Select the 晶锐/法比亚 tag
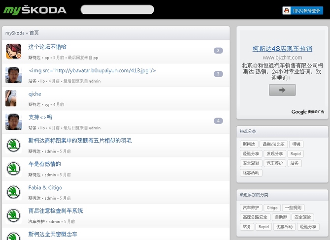 [x=273, y=144]
